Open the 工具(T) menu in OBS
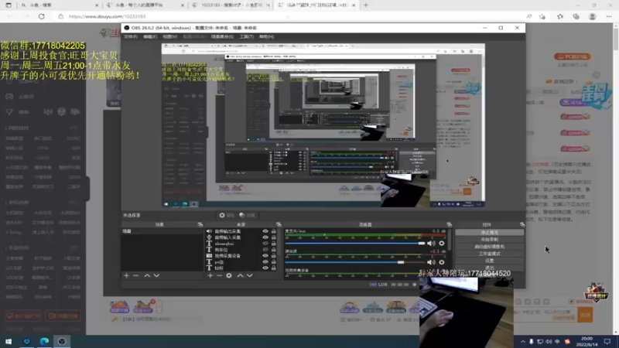Screen dimensions: 619x348 (246, 36)
